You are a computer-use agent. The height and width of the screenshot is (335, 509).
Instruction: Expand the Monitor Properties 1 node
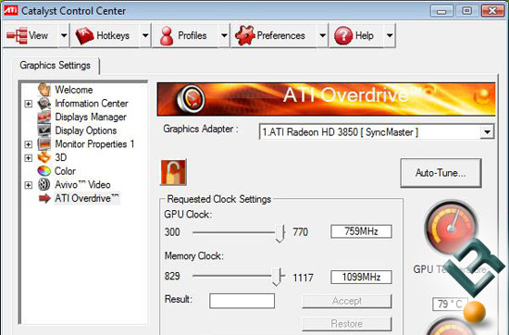pos(29,144)
